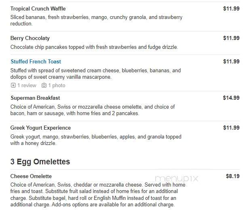
Task: Click the Greek Yogurt Experience description text
Action: (96, 140)
